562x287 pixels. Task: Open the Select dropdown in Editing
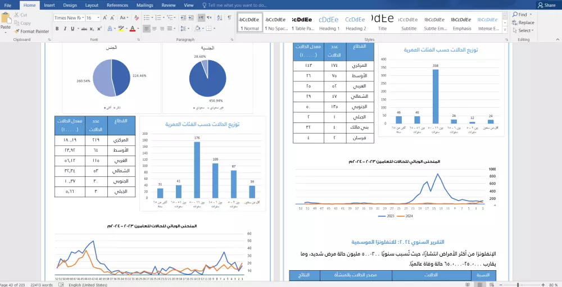pos(523,30)
